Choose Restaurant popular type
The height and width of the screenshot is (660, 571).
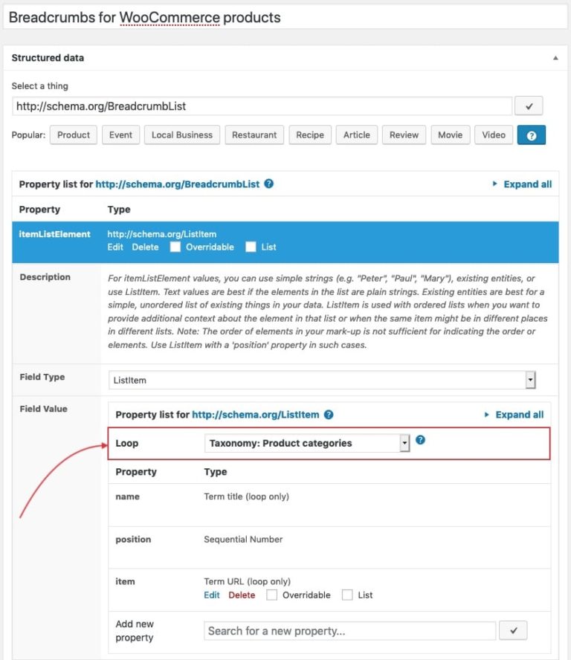click(x=254, y=135)
